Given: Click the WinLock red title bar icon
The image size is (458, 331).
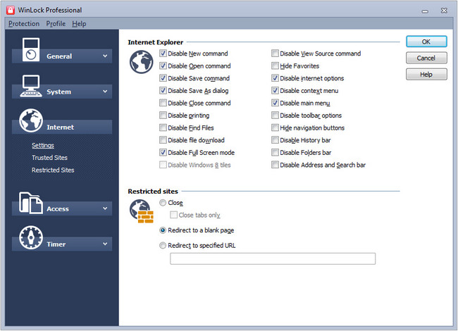Looking at the screenshot, I should (x=10, y=10).
